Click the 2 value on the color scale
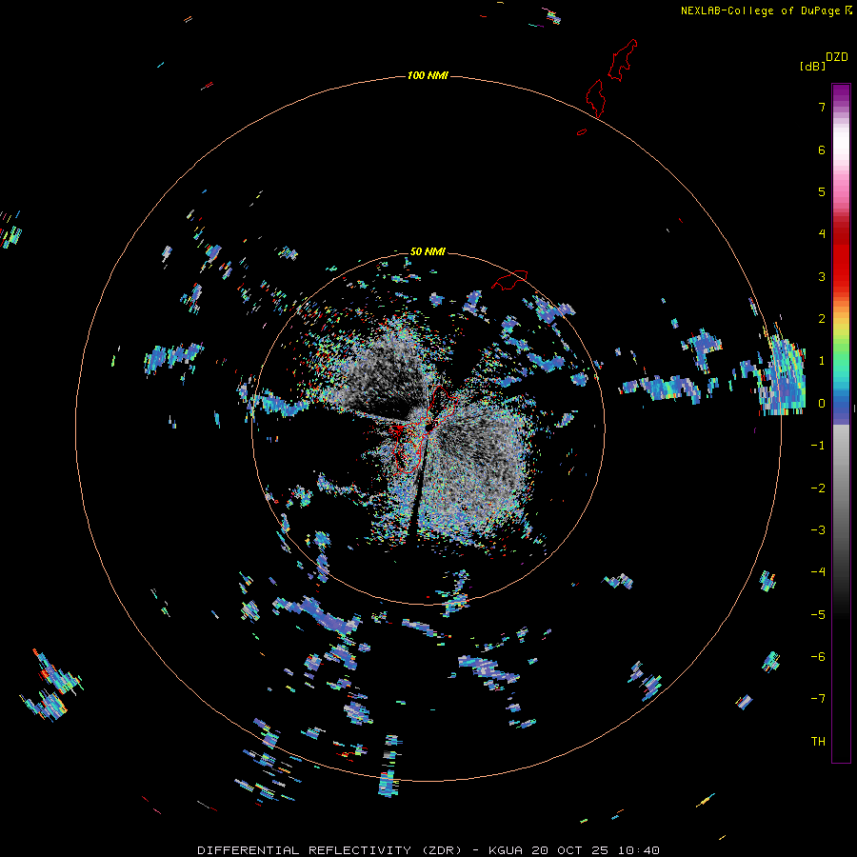The width and height of the screenshot is (857, 857). (822, 319)
